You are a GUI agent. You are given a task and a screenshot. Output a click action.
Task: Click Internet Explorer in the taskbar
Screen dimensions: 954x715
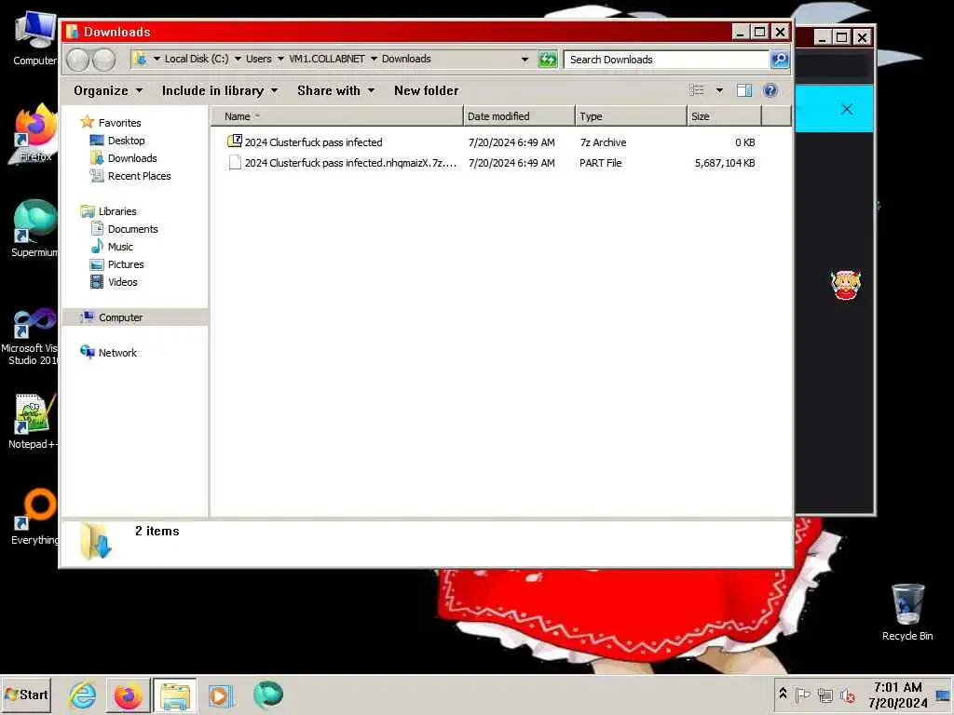(x=83, y=695)
